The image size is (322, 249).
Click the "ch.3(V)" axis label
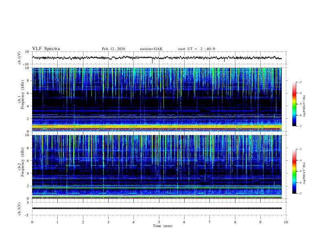[20, 209]
